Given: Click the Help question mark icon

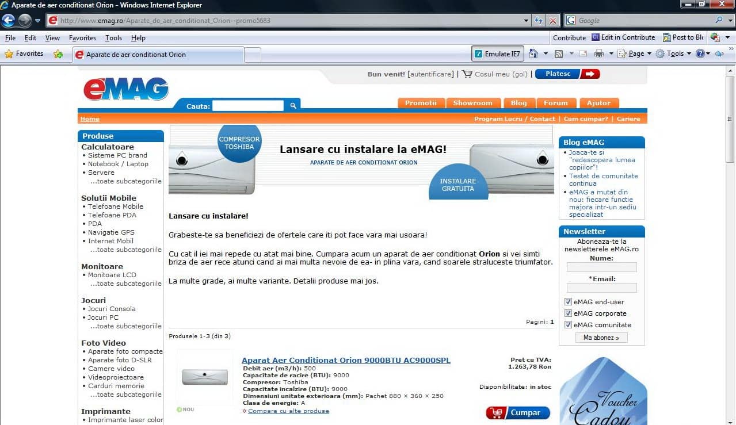Looking at the screenshot, I should 700,54.
